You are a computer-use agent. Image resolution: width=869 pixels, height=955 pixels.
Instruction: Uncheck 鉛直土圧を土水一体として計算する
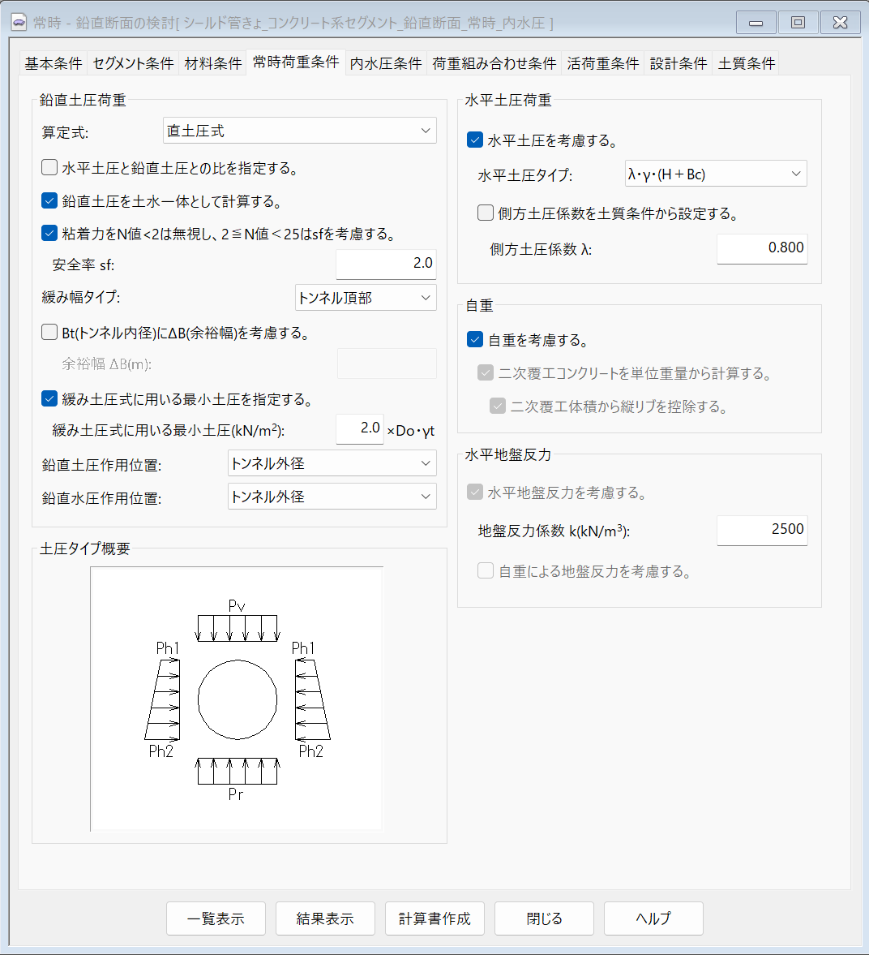click(x=49, y=201)
